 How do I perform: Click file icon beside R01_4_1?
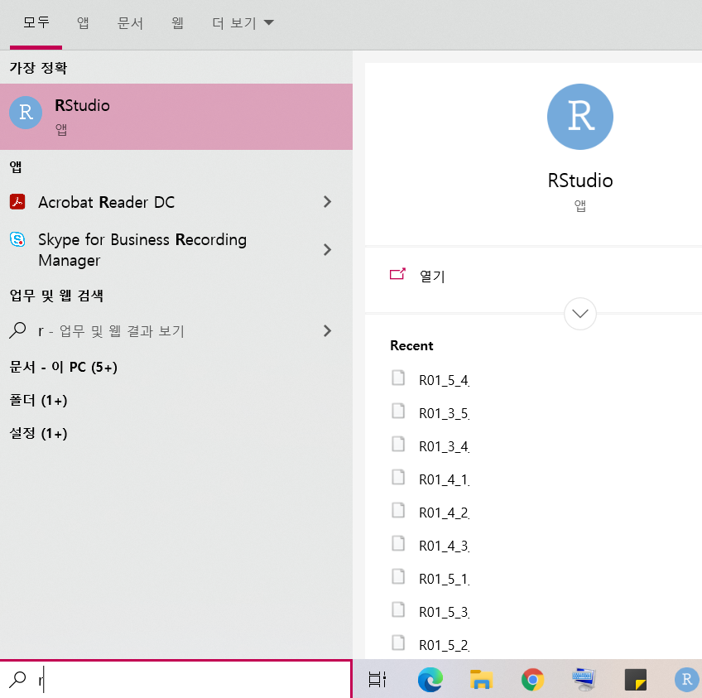coord(398,477)
